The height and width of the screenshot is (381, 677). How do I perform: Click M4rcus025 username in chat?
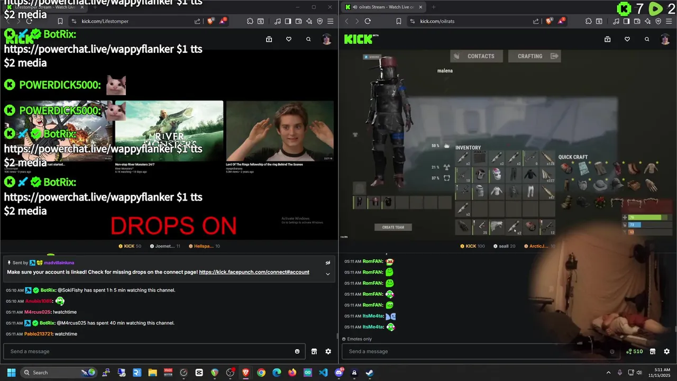click(38, 312)
